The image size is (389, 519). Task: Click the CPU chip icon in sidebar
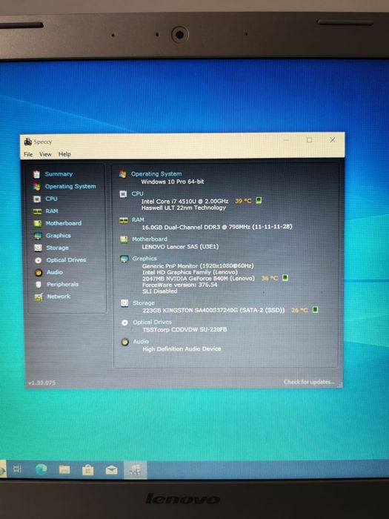point(37,199)
